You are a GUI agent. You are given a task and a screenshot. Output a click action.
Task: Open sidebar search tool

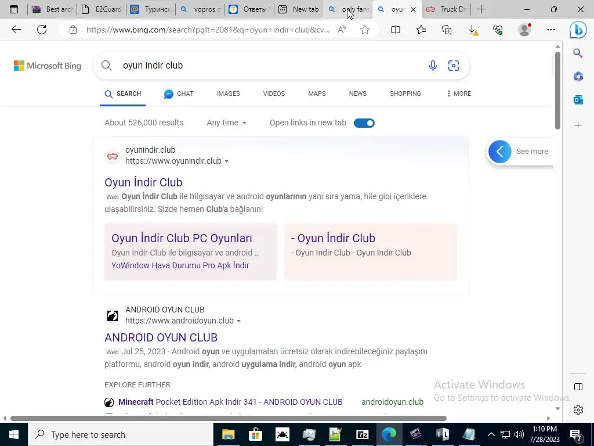[x=578, y=53]
